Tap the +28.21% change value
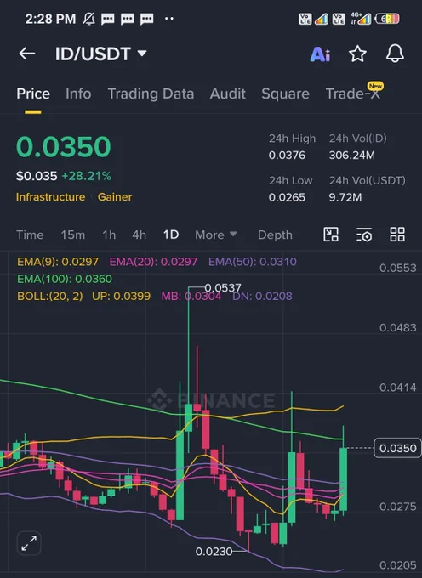Image resolution: width=422 pixels, height=578 pixels. pos(86,176)
